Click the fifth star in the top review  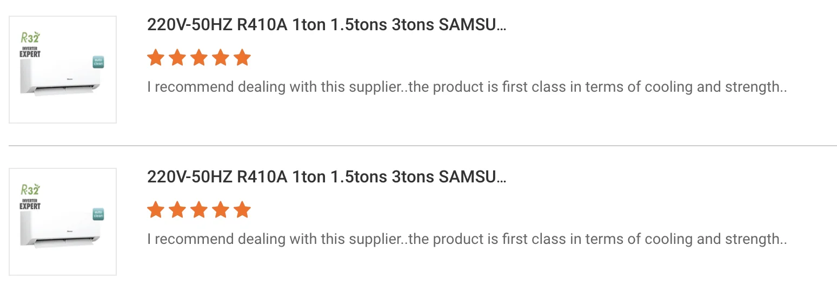tap(242, 57)
